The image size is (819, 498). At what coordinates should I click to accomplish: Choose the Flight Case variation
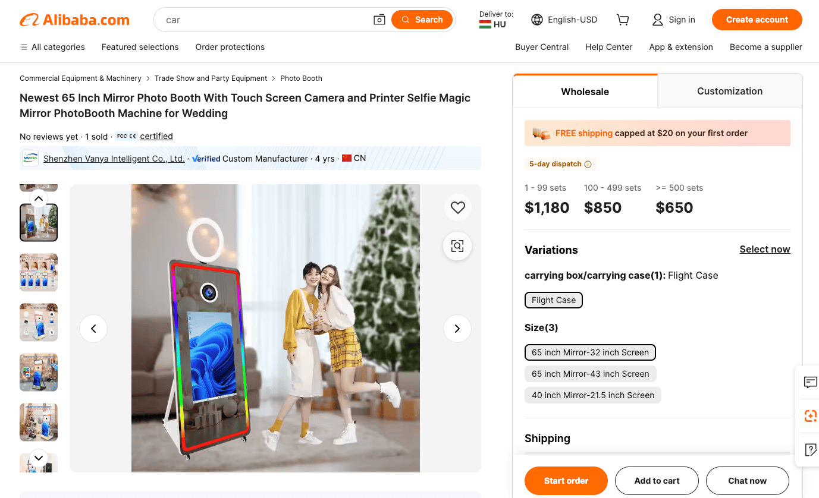click(x=554, y=300)
